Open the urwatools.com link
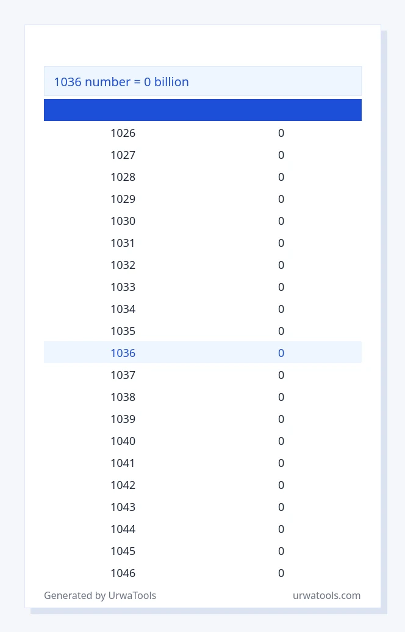The width and height of the screenshot is (405, 632). [x=326, y=595]
